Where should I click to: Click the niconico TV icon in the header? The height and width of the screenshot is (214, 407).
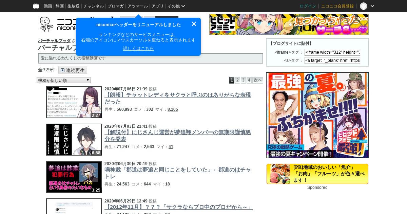coord(36,6)
